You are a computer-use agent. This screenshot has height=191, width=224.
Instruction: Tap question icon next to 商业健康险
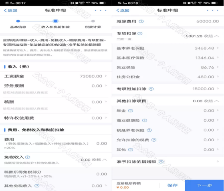pyautogui.click(x=144, y=120)
